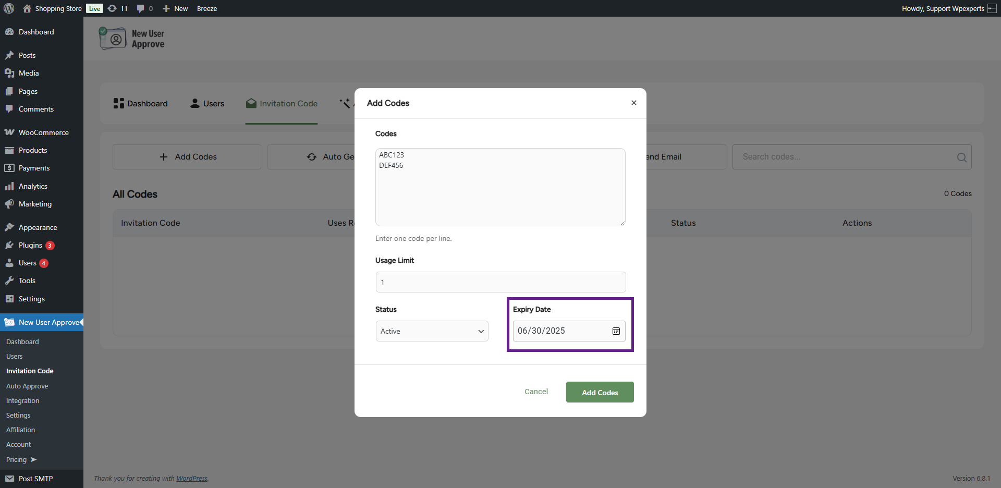Open Post SMTP from sidebar
Screen dimensions: 1001x488
point(35,479)
